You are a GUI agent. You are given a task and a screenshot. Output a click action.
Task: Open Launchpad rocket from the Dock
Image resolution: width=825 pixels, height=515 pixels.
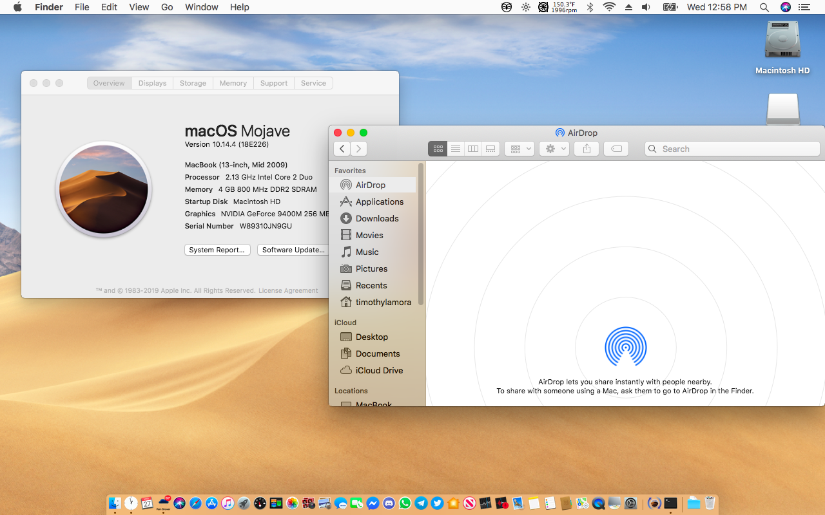[244, 503]
